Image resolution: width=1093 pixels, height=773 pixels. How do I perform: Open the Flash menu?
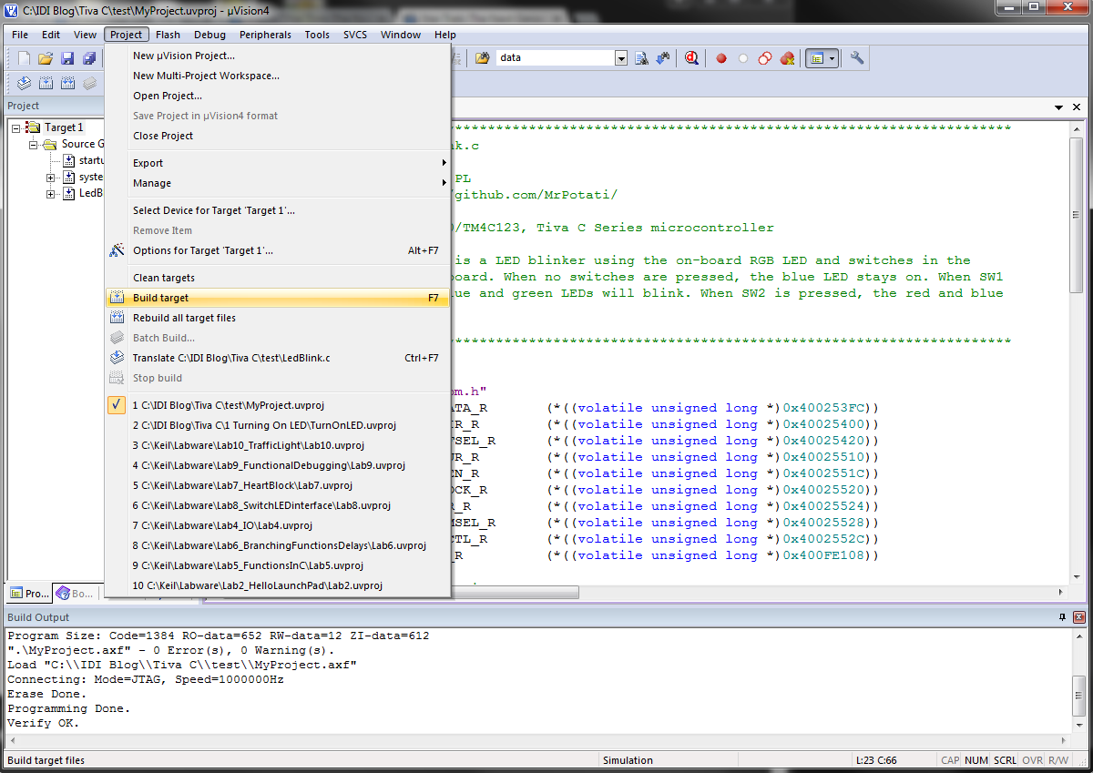[168, 35]
